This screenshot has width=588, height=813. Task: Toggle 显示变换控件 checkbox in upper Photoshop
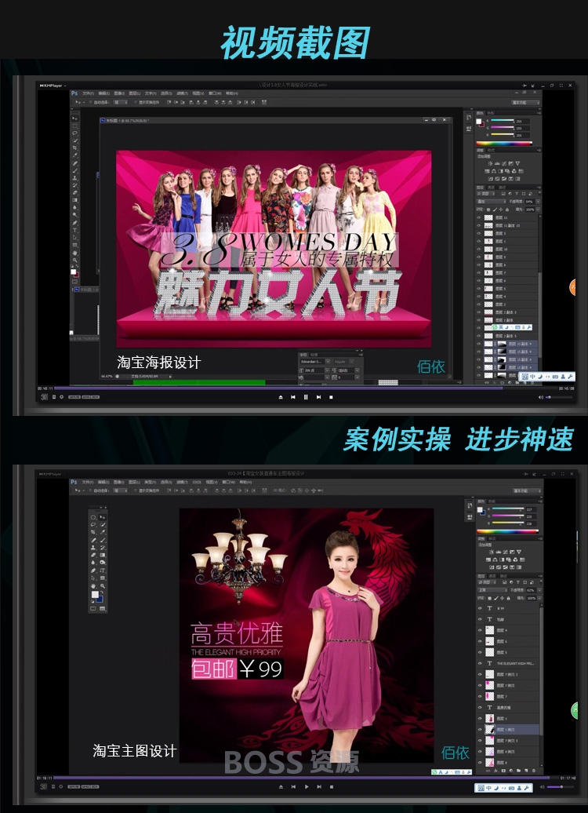[x=135, y=103]
